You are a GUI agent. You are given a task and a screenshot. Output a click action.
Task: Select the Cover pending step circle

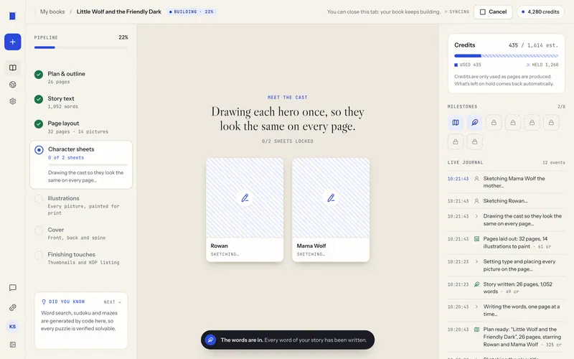(x=39, y=230)
